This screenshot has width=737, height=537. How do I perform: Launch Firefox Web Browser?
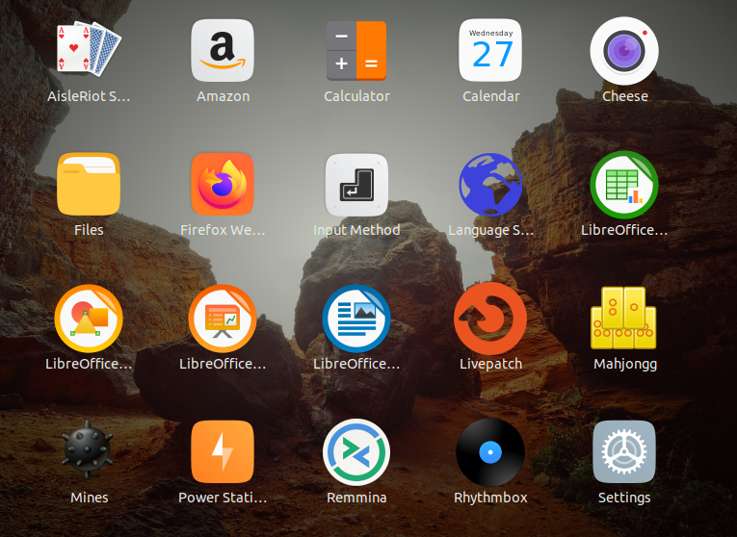pos(223,184)
